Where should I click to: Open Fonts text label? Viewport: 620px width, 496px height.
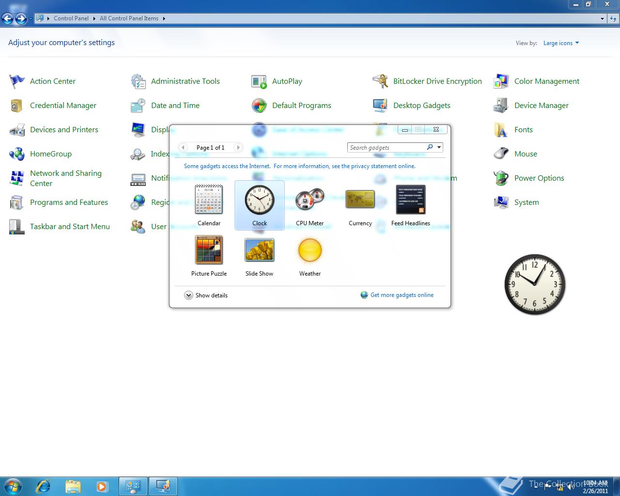pos(524,130)
